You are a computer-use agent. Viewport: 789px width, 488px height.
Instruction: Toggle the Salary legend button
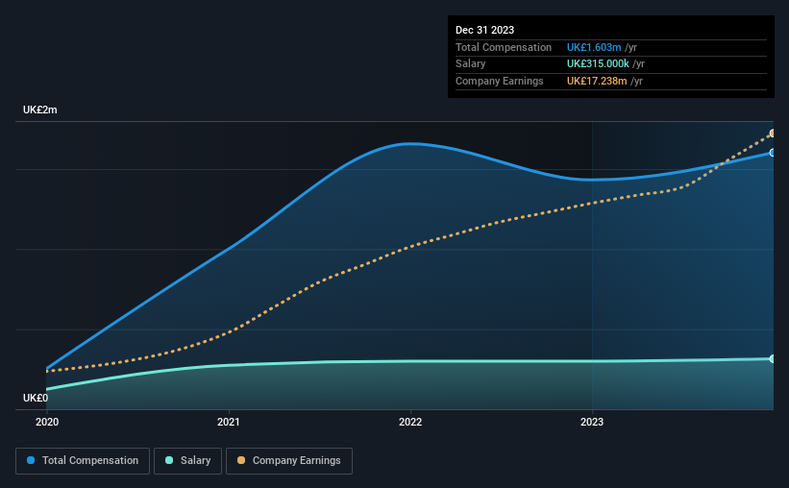187,461
